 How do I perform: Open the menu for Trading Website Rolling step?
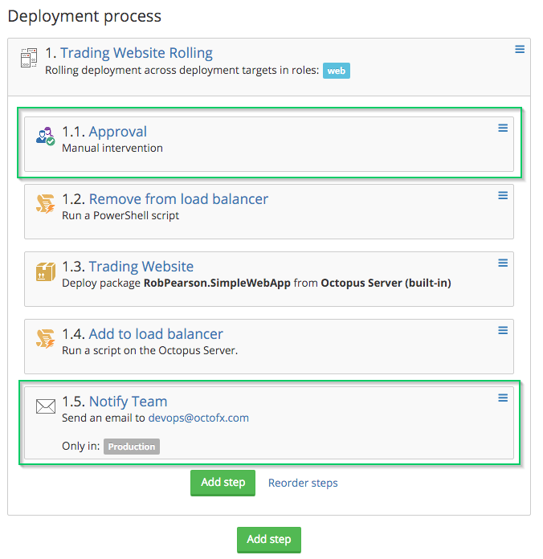[x=520, y=50]
